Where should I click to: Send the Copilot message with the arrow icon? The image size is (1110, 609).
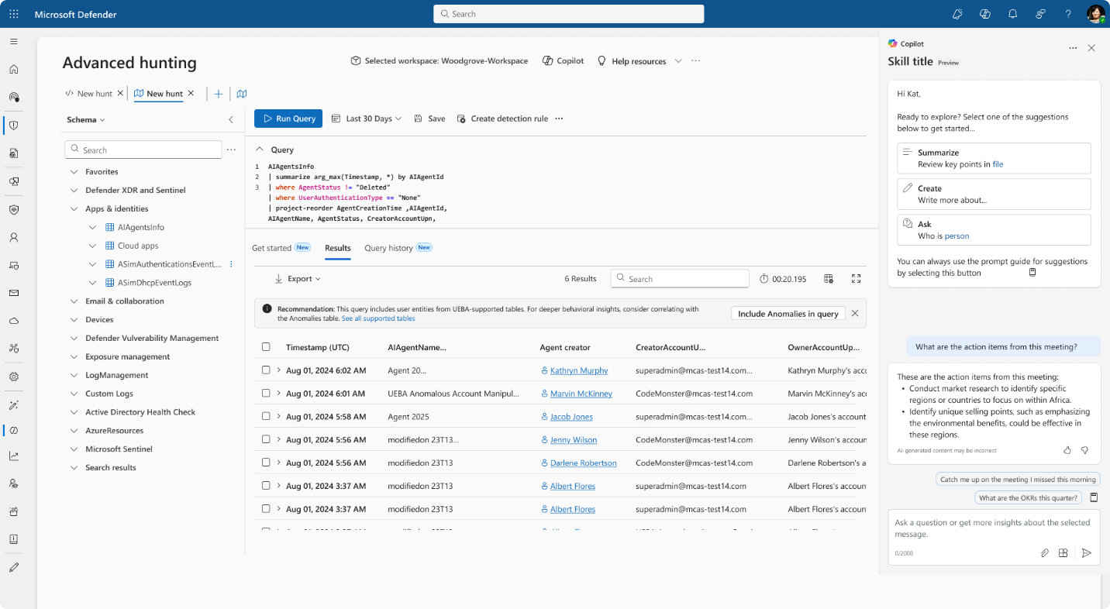(x=1087, y=553)
